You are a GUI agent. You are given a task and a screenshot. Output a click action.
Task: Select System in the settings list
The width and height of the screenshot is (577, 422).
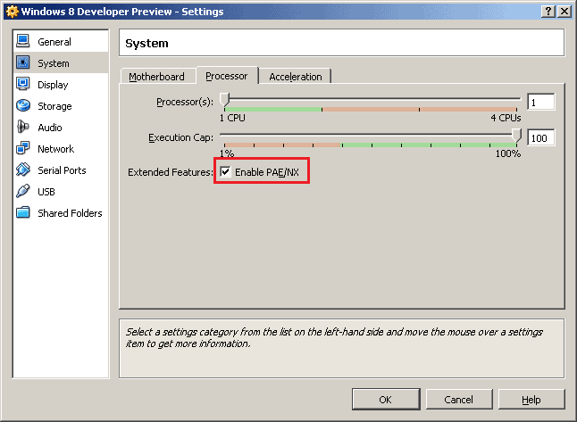[x=61, y=62]
